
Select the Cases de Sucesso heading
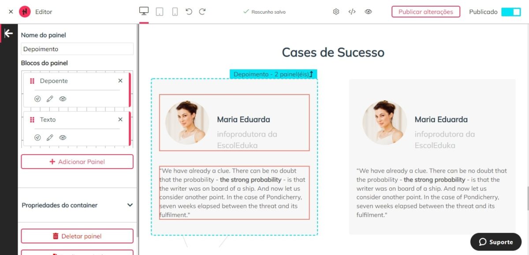click(333, 52)
